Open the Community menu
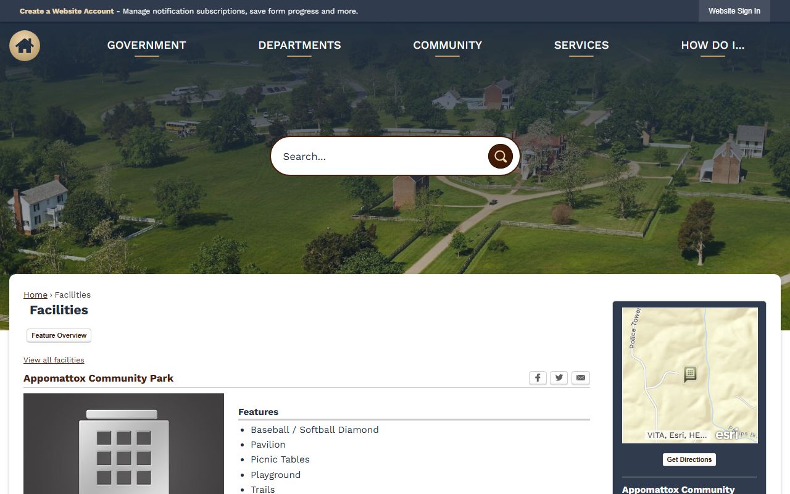790x494 pixels. tap(447, 46)
